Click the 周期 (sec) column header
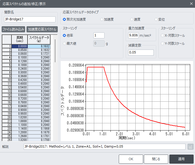Screen dimensions: 195x165 tap(20, 39)
